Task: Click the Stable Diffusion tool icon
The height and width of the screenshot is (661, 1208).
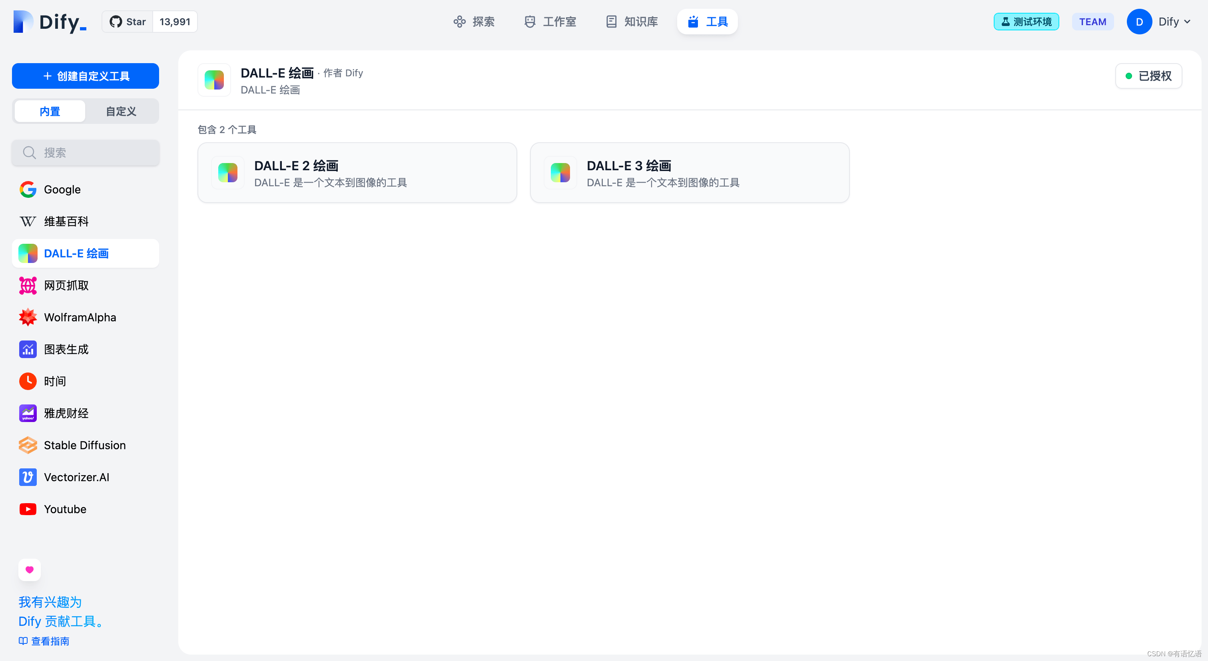Action: [27, 445]
